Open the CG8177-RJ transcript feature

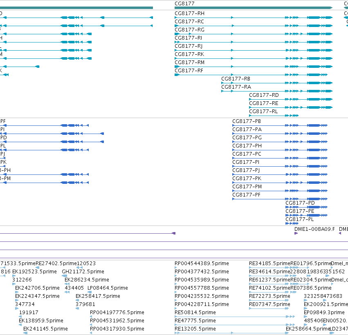coord(189,46)
